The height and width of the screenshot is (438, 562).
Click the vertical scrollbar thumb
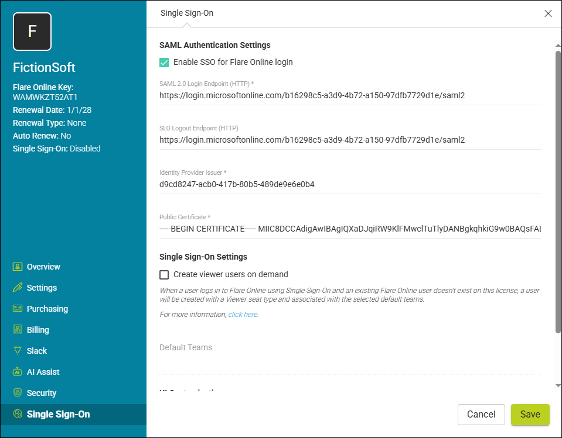(x=558, y=192)
